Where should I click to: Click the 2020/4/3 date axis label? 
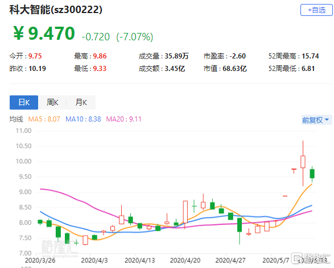coord(94,261)
